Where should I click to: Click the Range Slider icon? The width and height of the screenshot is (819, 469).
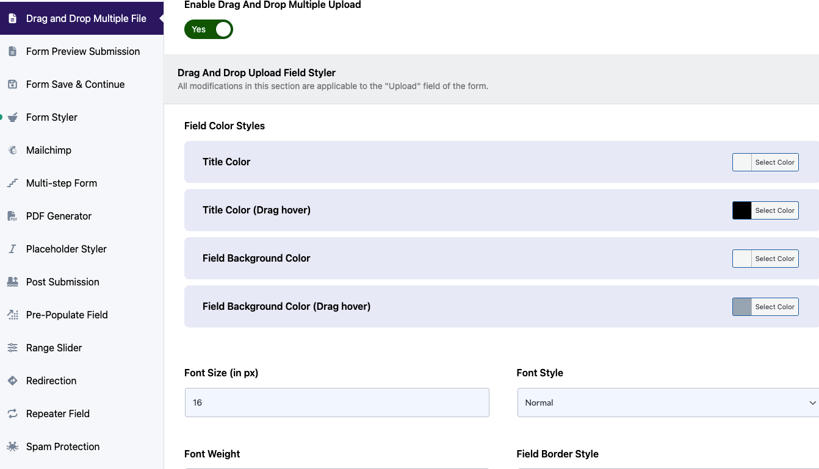click(12, 348)
